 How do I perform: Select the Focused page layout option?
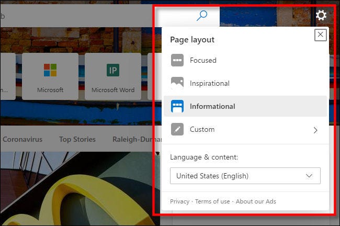click(203, 60)
